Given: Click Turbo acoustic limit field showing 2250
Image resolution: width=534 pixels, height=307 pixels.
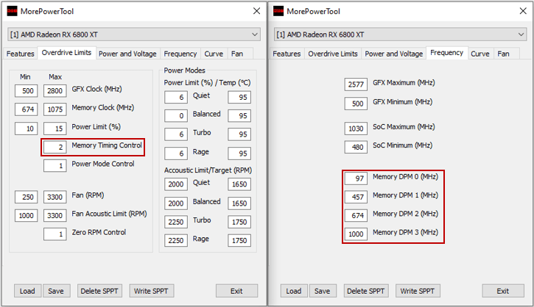Looking at the screenshot, I should [176, 222].
